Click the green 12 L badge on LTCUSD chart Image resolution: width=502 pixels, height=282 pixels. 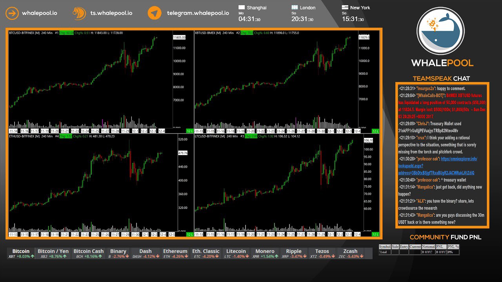click(x=375, y=235)
